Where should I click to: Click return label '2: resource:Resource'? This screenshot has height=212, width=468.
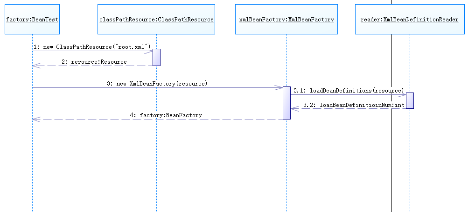(x=94, y=62)
